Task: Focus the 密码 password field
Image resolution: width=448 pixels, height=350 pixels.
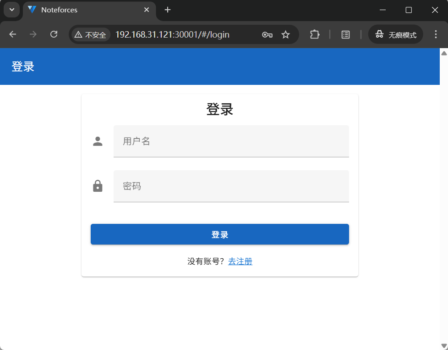Action: pyautogui.click(x=231, y=186)
